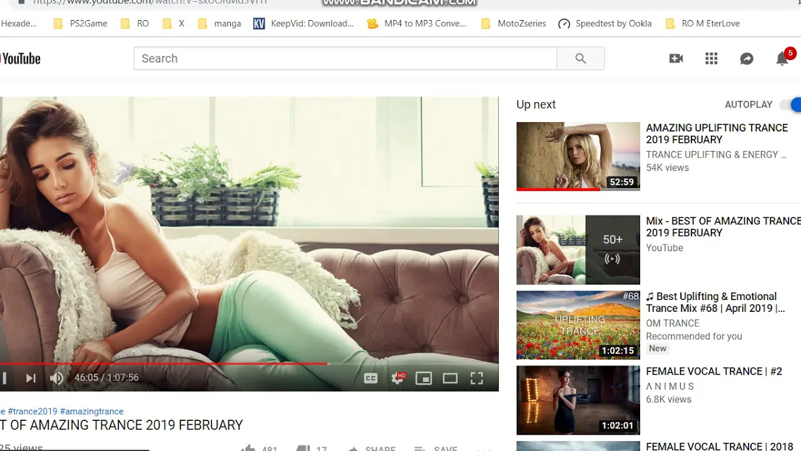Screen dimensions: 801x451
Task: Seek on the video progress bar
Action: (x=249, y=363)
